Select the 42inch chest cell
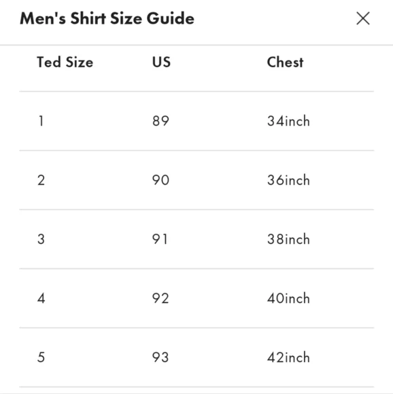The image size is (393, 394). [x=288, y=357]
